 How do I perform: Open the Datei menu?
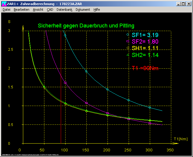tap(7, 10)
